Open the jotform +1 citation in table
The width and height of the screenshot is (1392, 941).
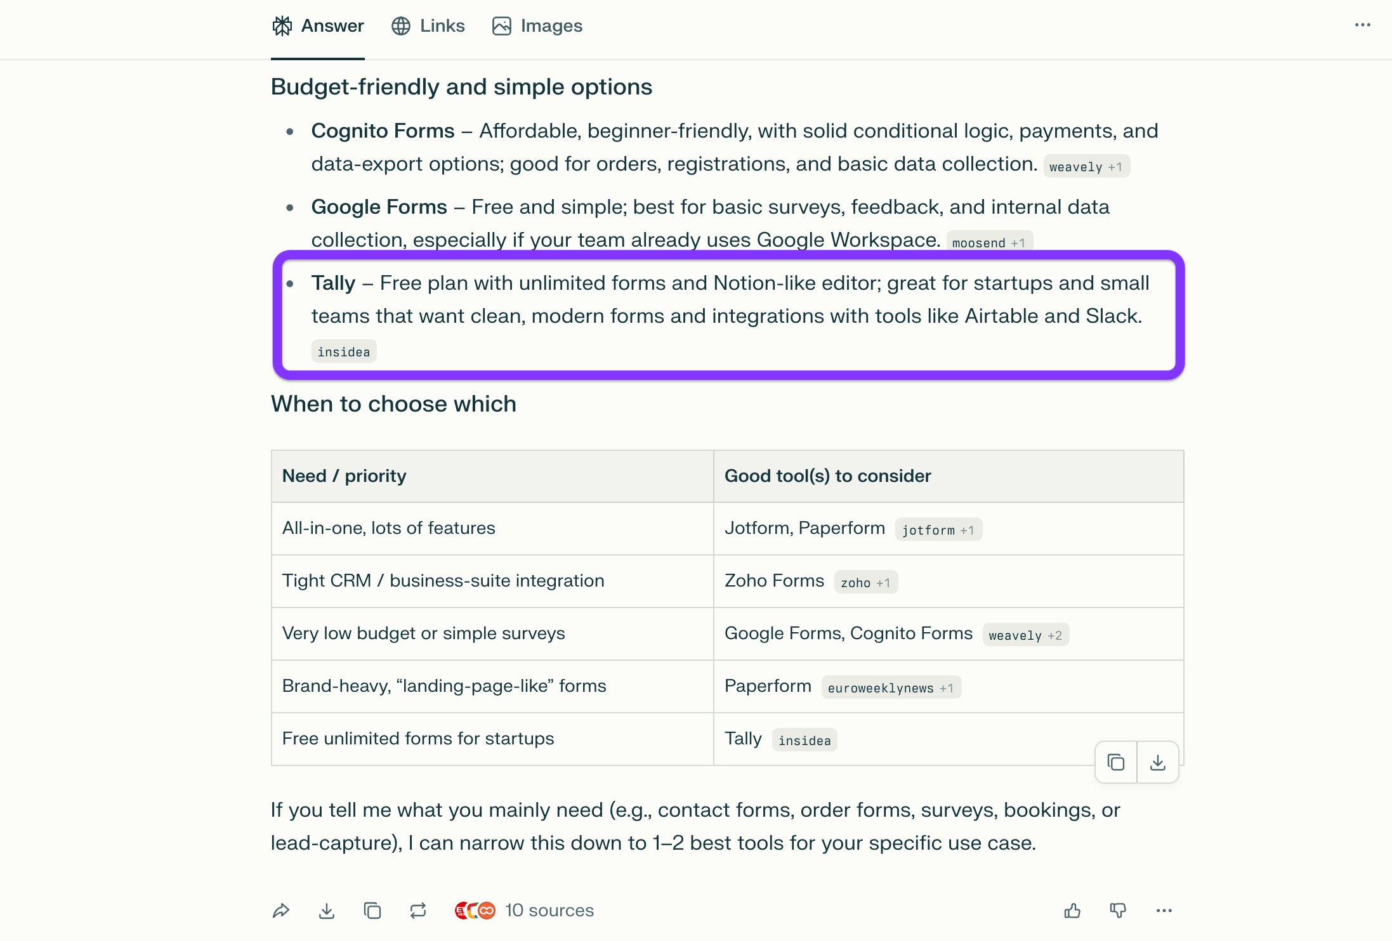(938, 530)
